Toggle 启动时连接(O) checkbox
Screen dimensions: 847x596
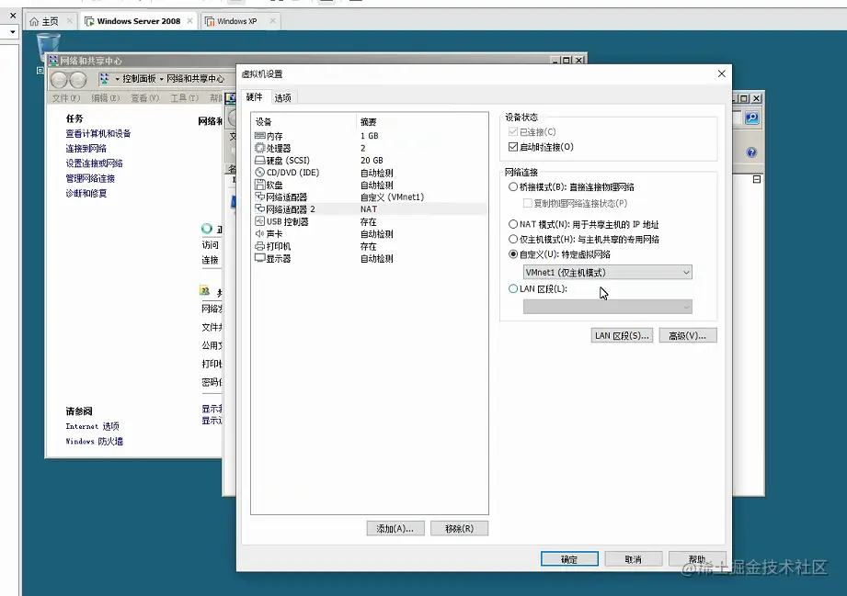pos(513,147)
